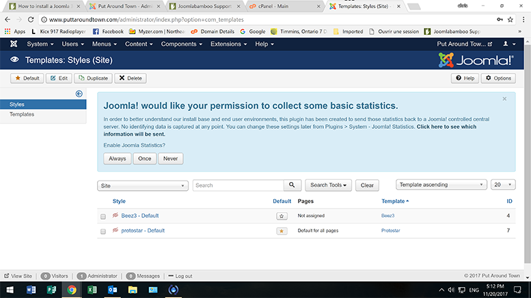The height and width of the screenshot is (298, 531).
Task: Click the Joomla logo icon in the admin menu
Action: coord(14,44)
